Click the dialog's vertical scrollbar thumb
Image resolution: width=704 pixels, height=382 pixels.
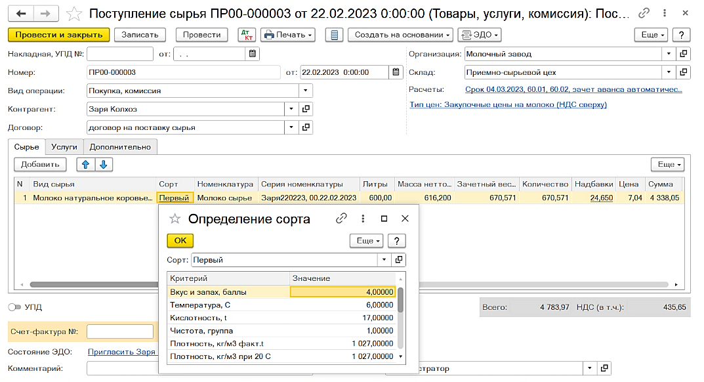click(400, 300)
